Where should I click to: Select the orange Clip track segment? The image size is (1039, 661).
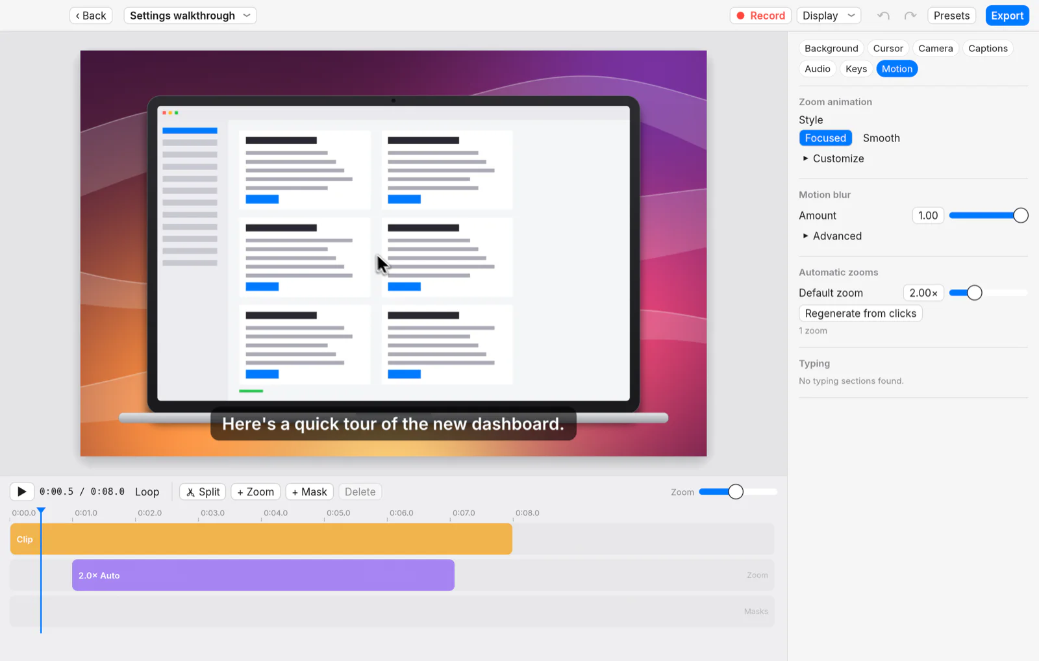tap(261, 539)
